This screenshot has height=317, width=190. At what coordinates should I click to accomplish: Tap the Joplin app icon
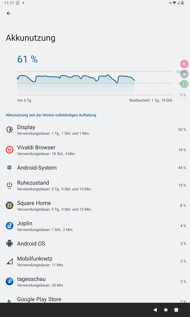9,226
